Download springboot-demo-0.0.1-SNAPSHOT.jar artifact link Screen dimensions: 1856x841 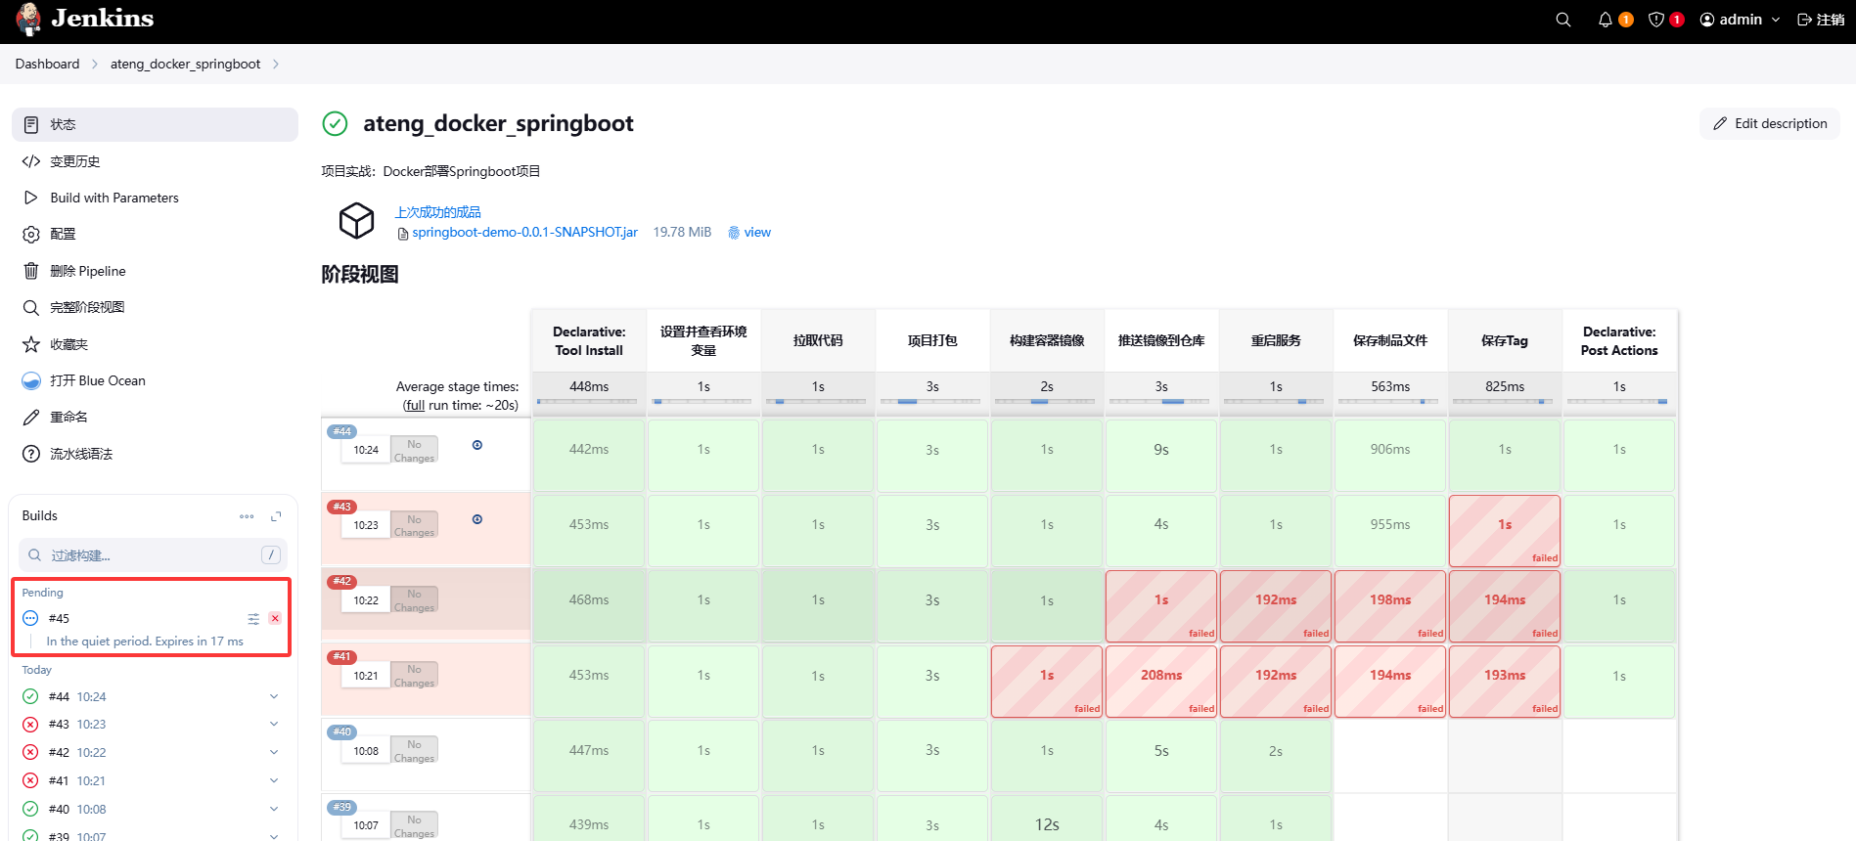[x=524, y=233]
